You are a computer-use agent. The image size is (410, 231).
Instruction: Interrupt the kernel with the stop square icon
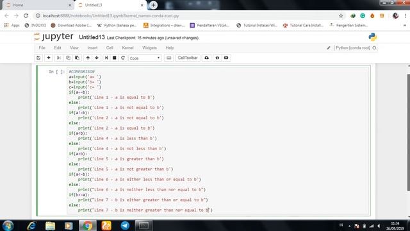(114, 58)
